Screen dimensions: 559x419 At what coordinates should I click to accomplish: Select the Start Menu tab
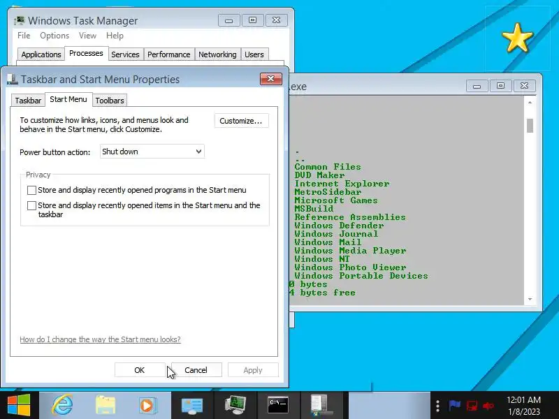click(68, 99)
